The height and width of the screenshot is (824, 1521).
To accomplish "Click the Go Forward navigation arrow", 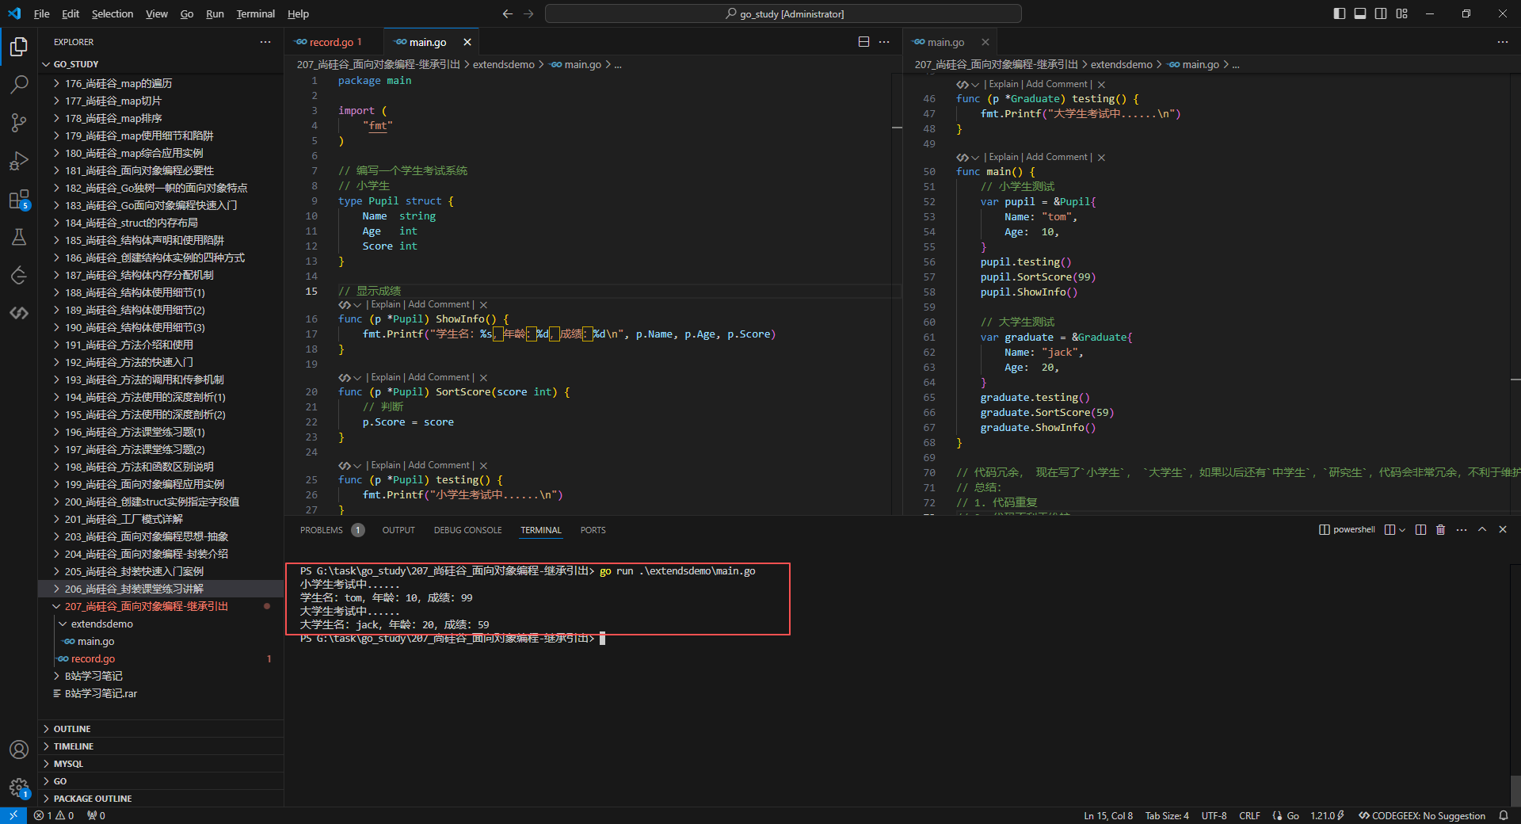I will point(528,13).
